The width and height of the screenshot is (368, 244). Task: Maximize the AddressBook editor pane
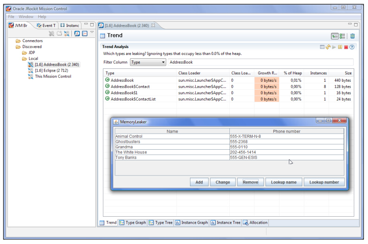pos(356,24)
